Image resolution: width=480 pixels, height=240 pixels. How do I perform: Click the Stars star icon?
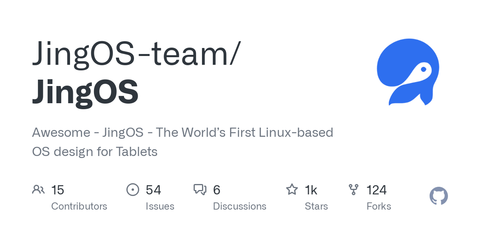pos(292,190)
